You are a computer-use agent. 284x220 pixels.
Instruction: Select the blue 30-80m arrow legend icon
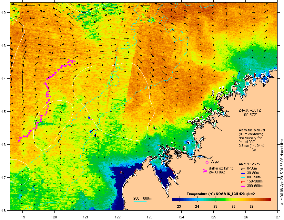[243, 173]
